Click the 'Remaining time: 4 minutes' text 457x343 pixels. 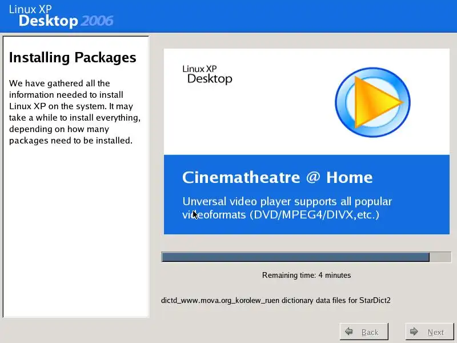click(x=306, y=275)
